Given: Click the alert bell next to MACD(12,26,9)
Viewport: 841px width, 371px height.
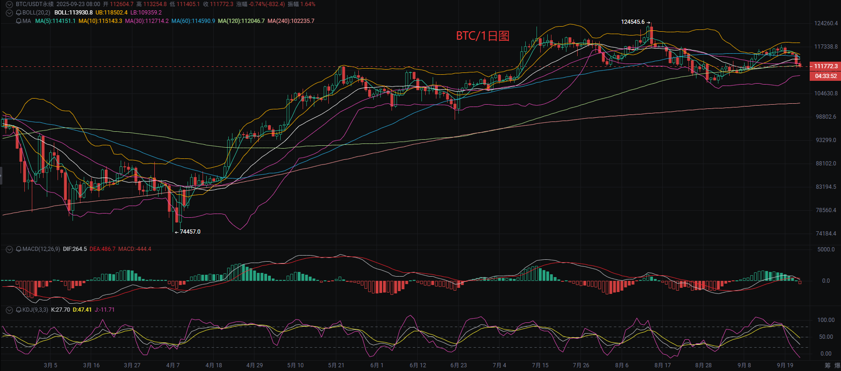Looking at the screenshot, I should point(19,249).
